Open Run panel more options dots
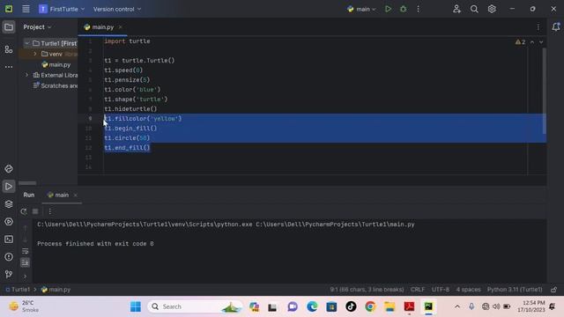 click(50, 211)
